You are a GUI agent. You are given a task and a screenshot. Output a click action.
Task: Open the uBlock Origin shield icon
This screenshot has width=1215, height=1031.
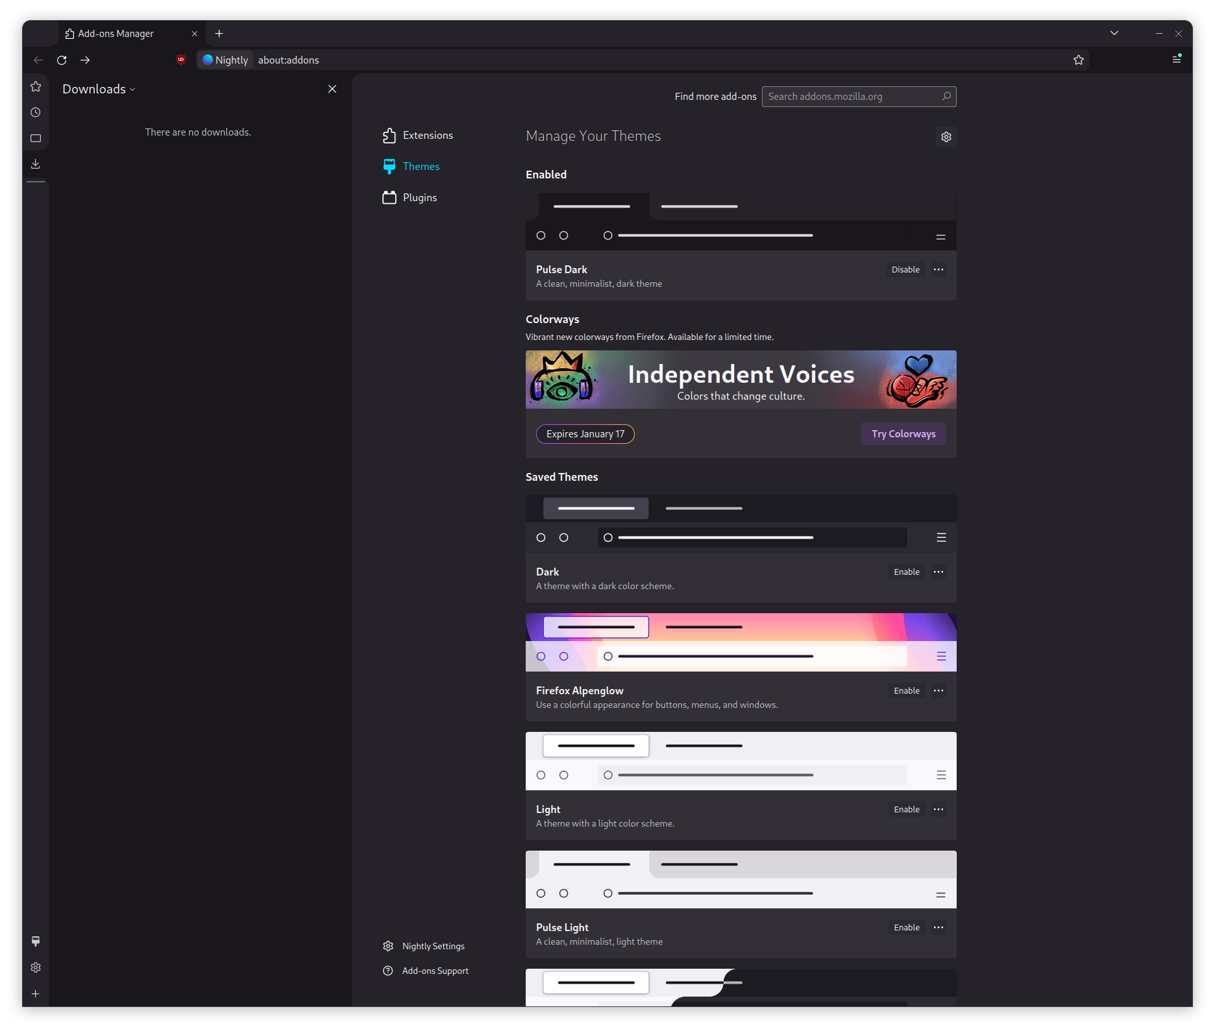point(181,60)
